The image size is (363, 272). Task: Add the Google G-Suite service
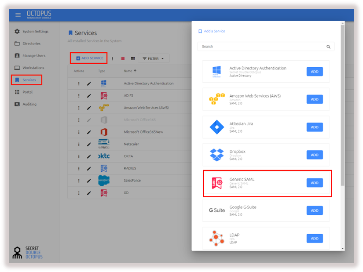point(315,210)
